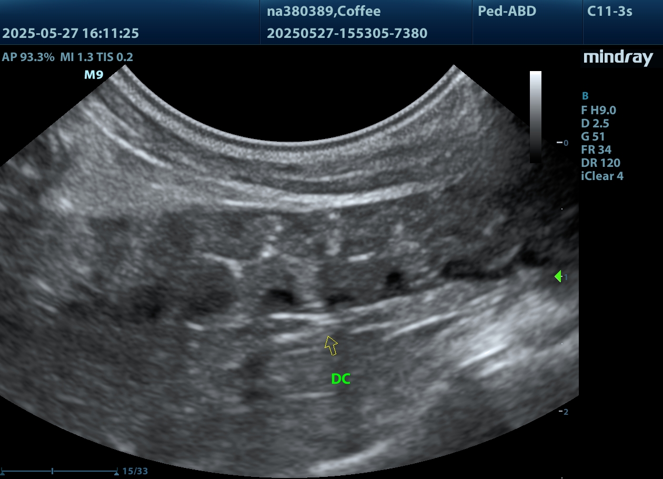Image resolution: width=663 pixels, height=479 pixels.
Task: Select the Ped-ABD exam preset field
Action: pyautogui.click(x=507, y=11)
